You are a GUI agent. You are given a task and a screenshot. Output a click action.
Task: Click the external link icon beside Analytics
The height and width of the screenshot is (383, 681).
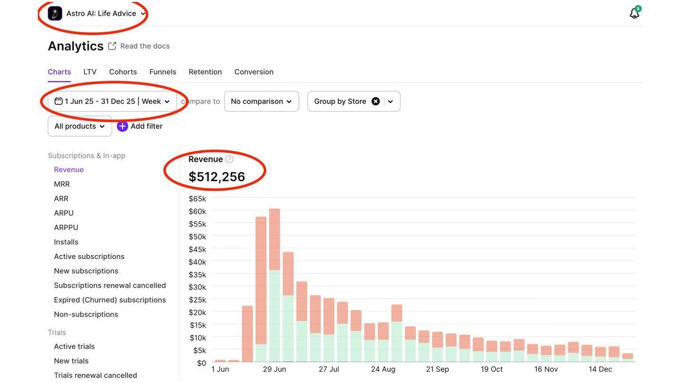112,46
